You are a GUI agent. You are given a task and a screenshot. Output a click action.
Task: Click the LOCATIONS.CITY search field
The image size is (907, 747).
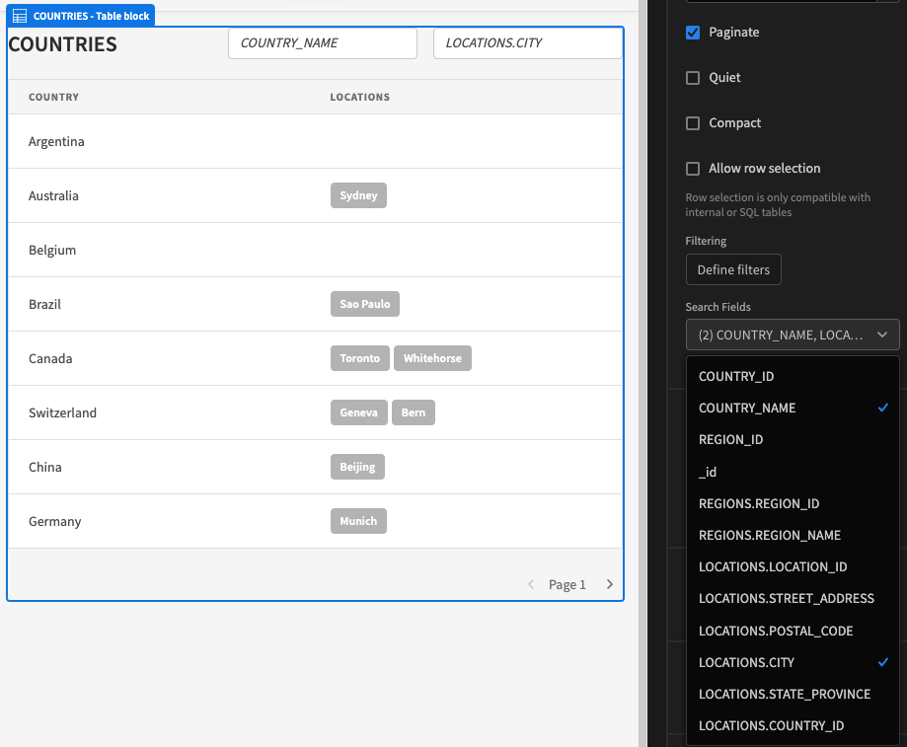point(528,43)
